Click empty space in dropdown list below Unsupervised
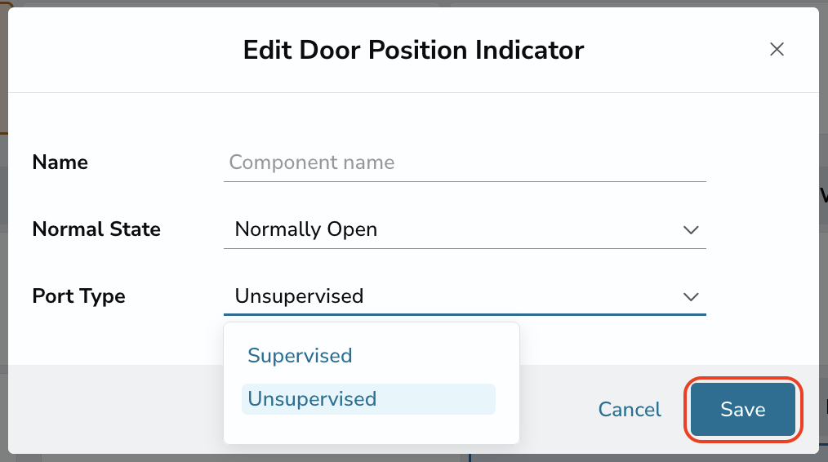828x462 pixels. coord(372,429)
